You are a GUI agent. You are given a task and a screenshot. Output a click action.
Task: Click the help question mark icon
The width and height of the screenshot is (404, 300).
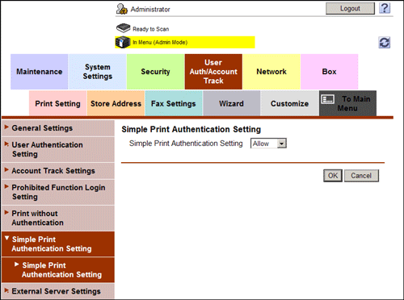coord(385,8)
